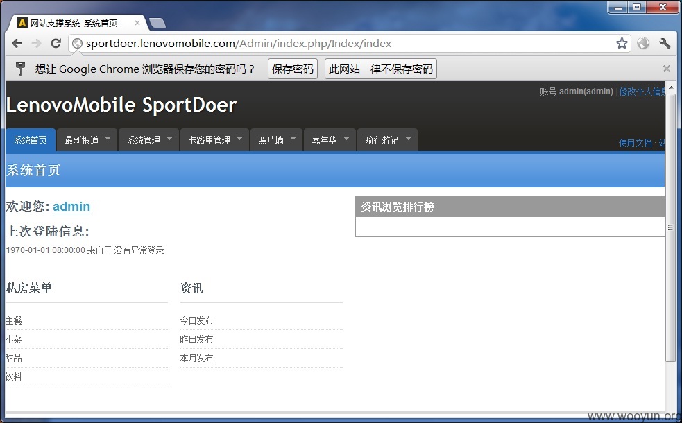Select the 系统首页 navigation tab
Screen dimensions: 682x423
pyautogui.click(x=31, y=140)
